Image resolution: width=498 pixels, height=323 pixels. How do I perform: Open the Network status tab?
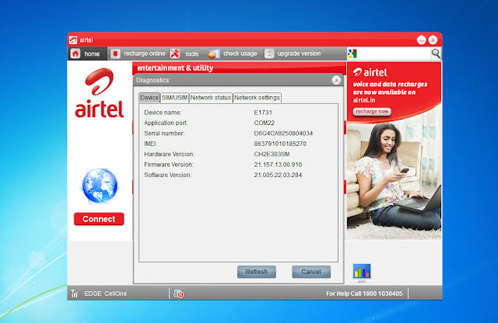click(x=211, y=98)
